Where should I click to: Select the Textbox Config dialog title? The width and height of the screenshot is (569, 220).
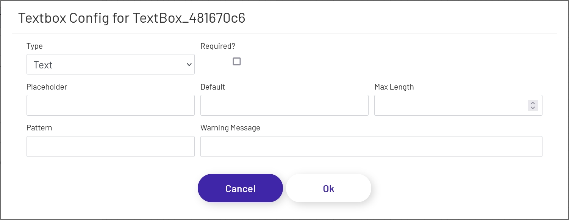point(132,18)
